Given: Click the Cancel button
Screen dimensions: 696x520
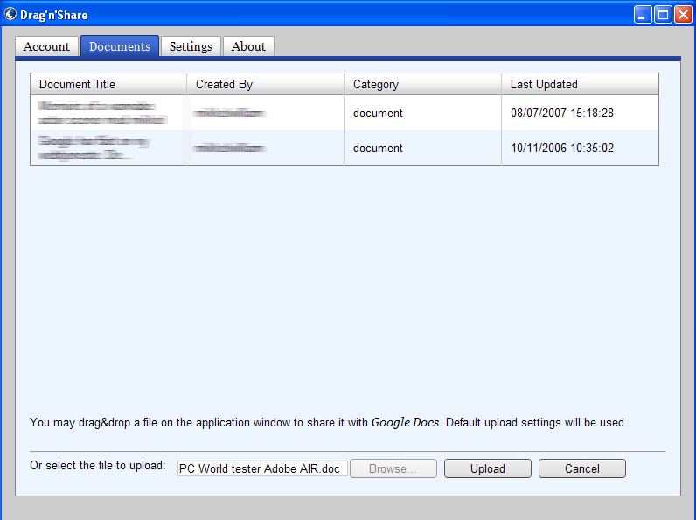Looking at the screenshot, I should pyautogui.click(x=582, y=468).
